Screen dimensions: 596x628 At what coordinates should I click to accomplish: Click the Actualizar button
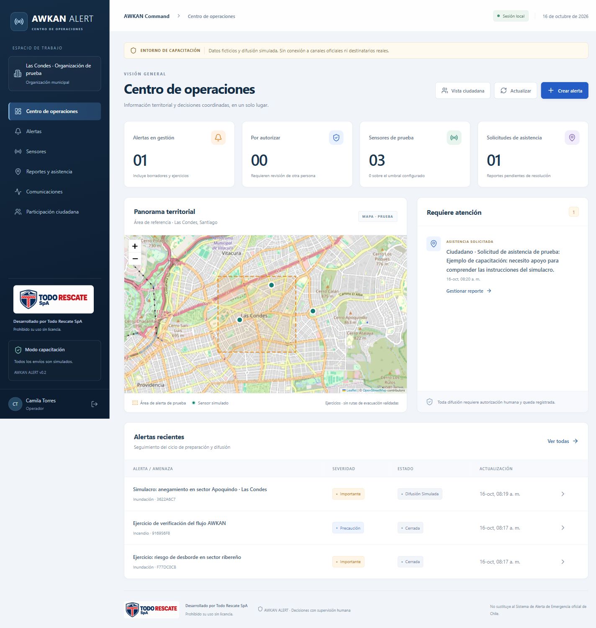tap(516, 90)
